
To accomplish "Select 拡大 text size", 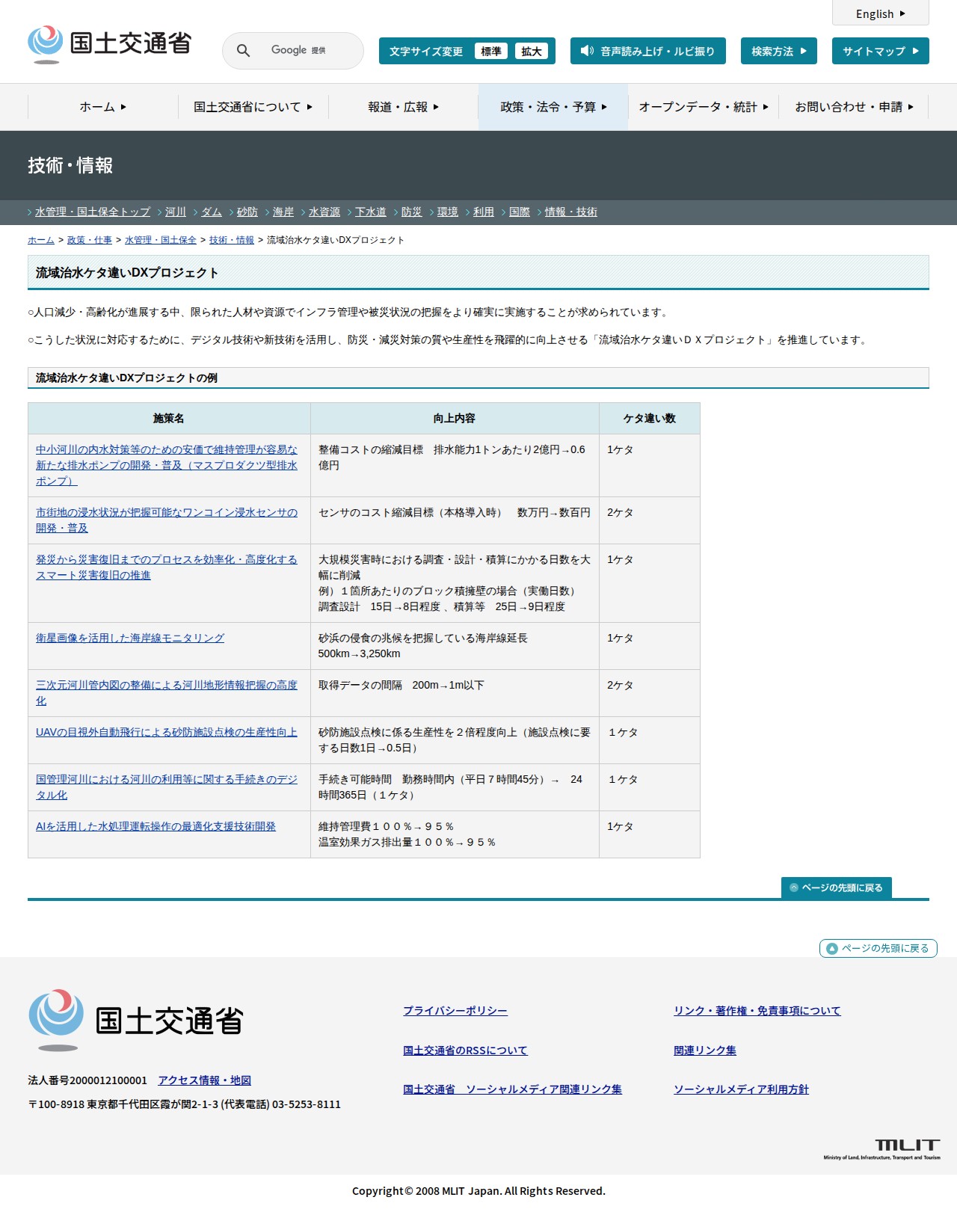I will click(x=532, y=51).
